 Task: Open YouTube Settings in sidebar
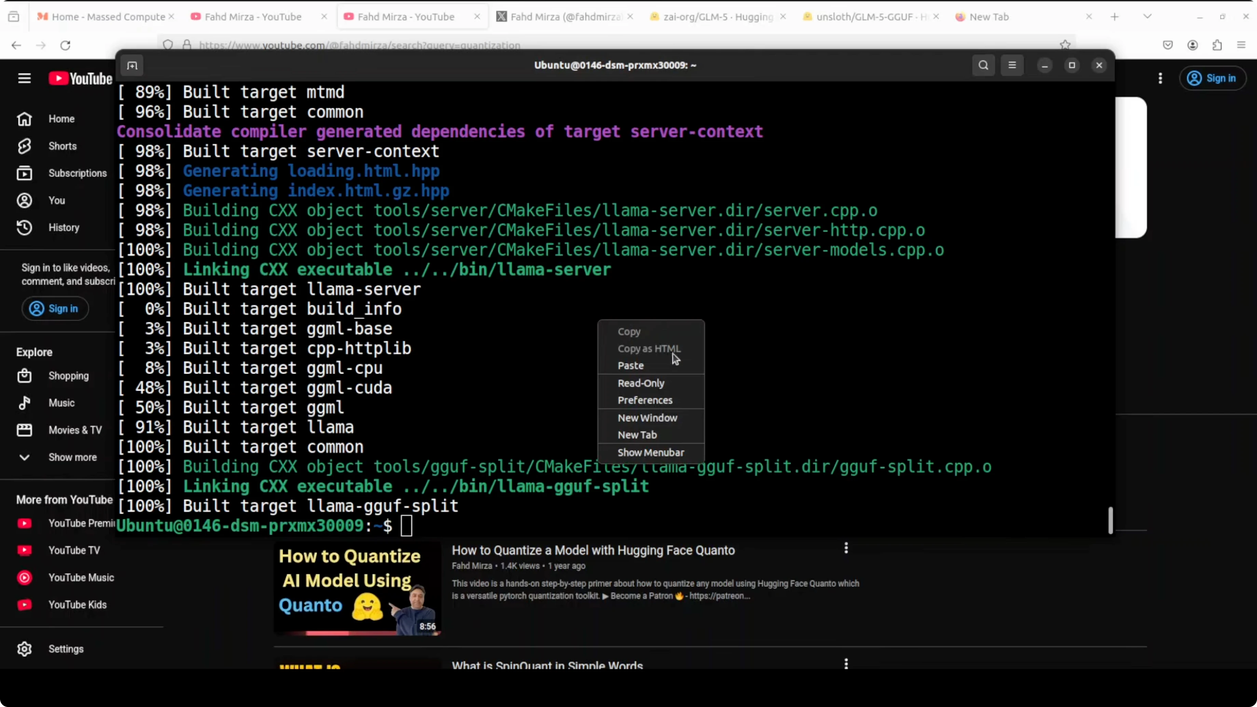(x=65, y=649)
